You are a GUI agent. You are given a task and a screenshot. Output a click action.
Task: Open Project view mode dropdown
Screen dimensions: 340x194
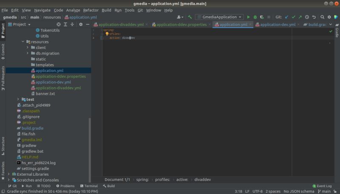point(19,25)
